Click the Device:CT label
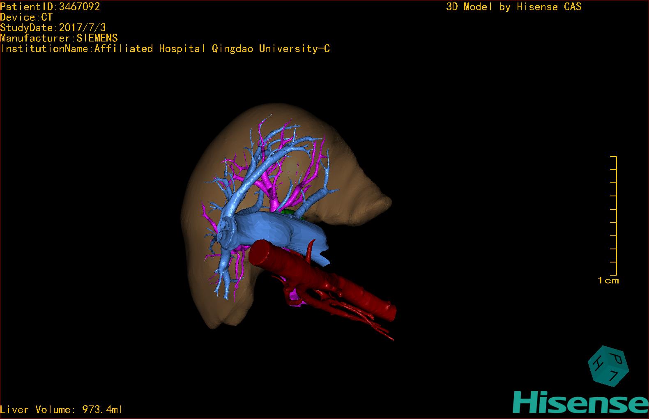The width and height of the screenshot is (649, 419). [x=26, y=17]
